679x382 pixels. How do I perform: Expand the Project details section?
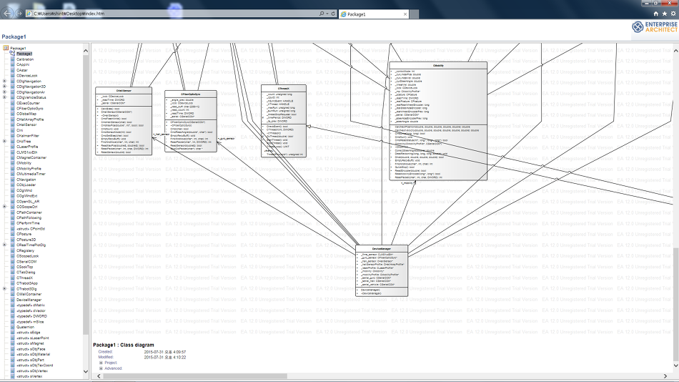click(x=101, y=363)
